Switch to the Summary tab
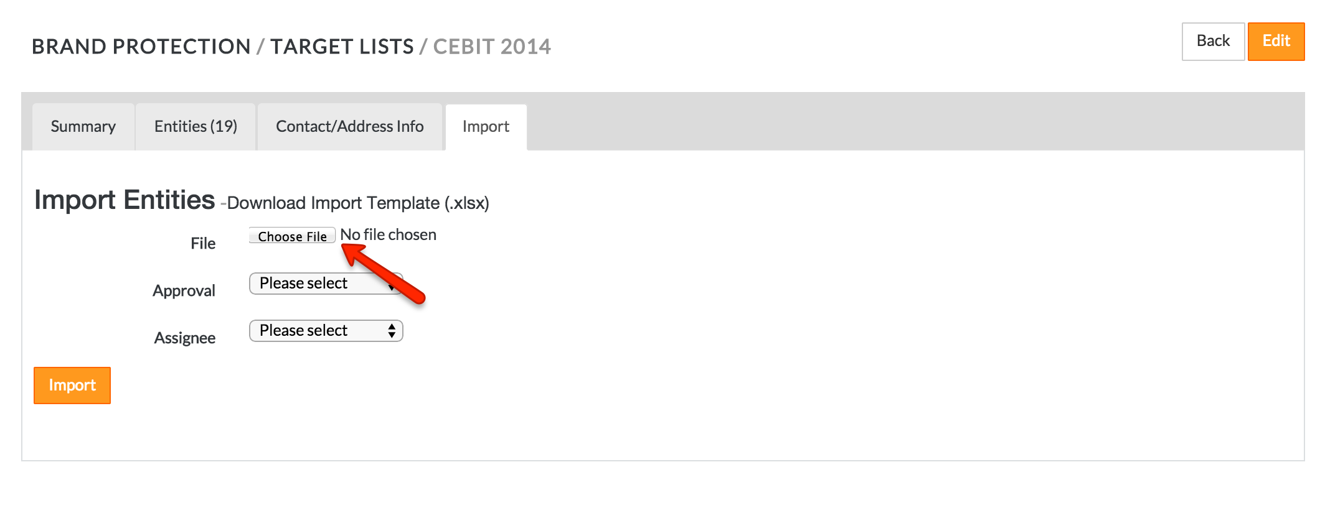 point(83,126)
